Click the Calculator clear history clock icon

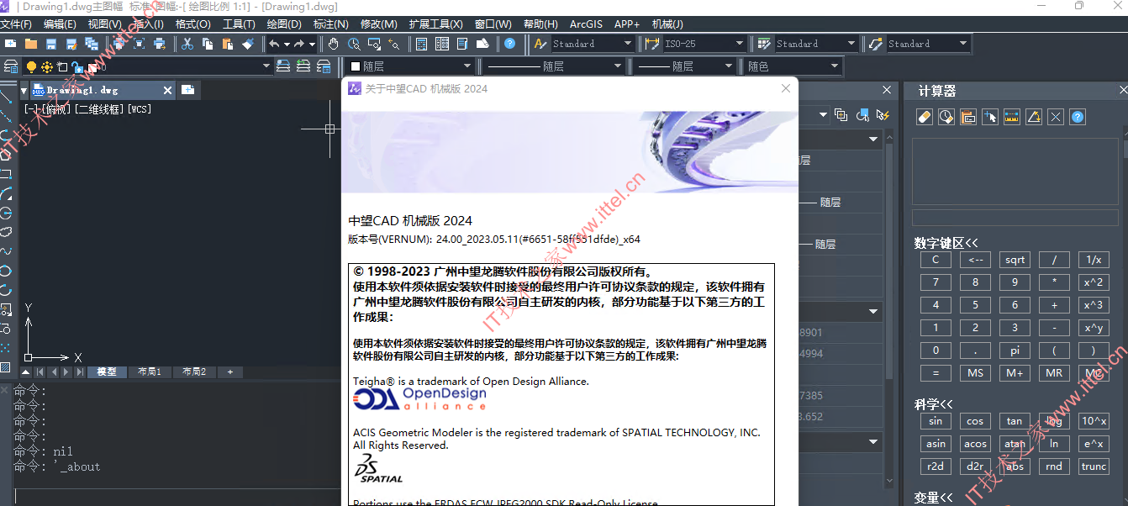(x=946, y=117)
